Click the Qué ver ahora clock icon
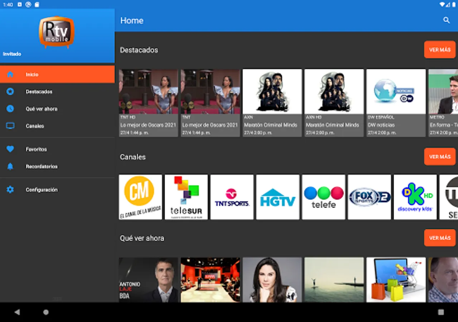The height and width of the screenshot is (322, 458). coord(10,109)
